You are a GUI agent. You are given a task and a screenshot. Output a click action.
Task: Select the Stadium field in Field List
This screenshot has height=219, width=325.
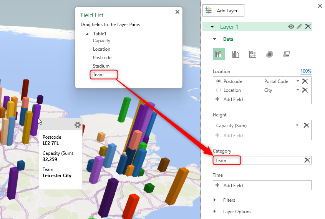(x=101, y=66)
